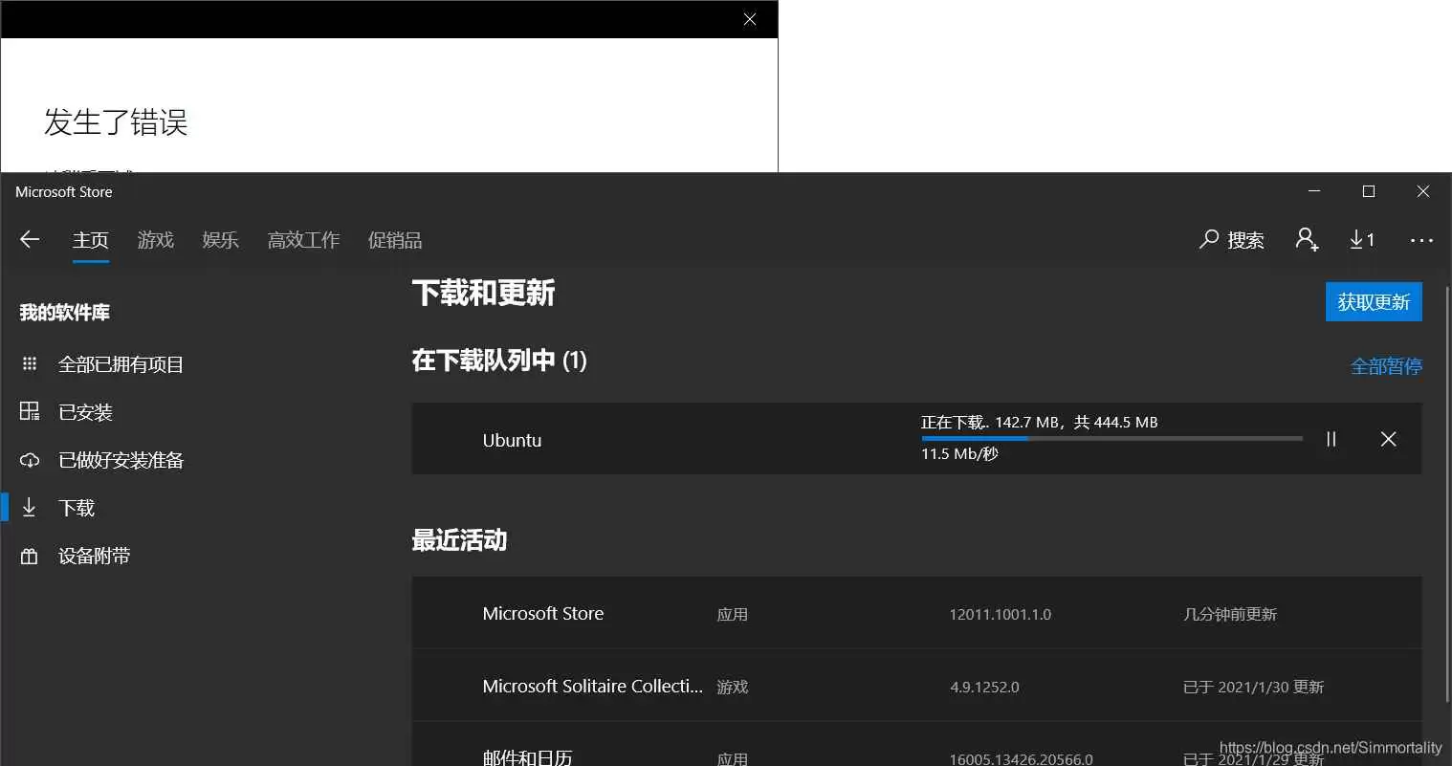Screen dimensions: 1452x766
Task: Open the downloads indicator showing 1
Action: (x=1361, y=240)
